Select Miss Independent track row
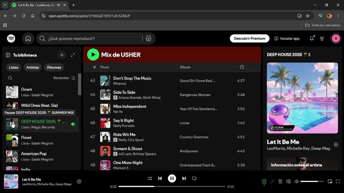 click(172, 109)
